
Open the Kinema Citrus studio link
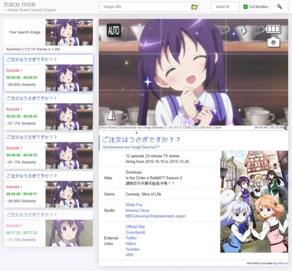(137, 210)
